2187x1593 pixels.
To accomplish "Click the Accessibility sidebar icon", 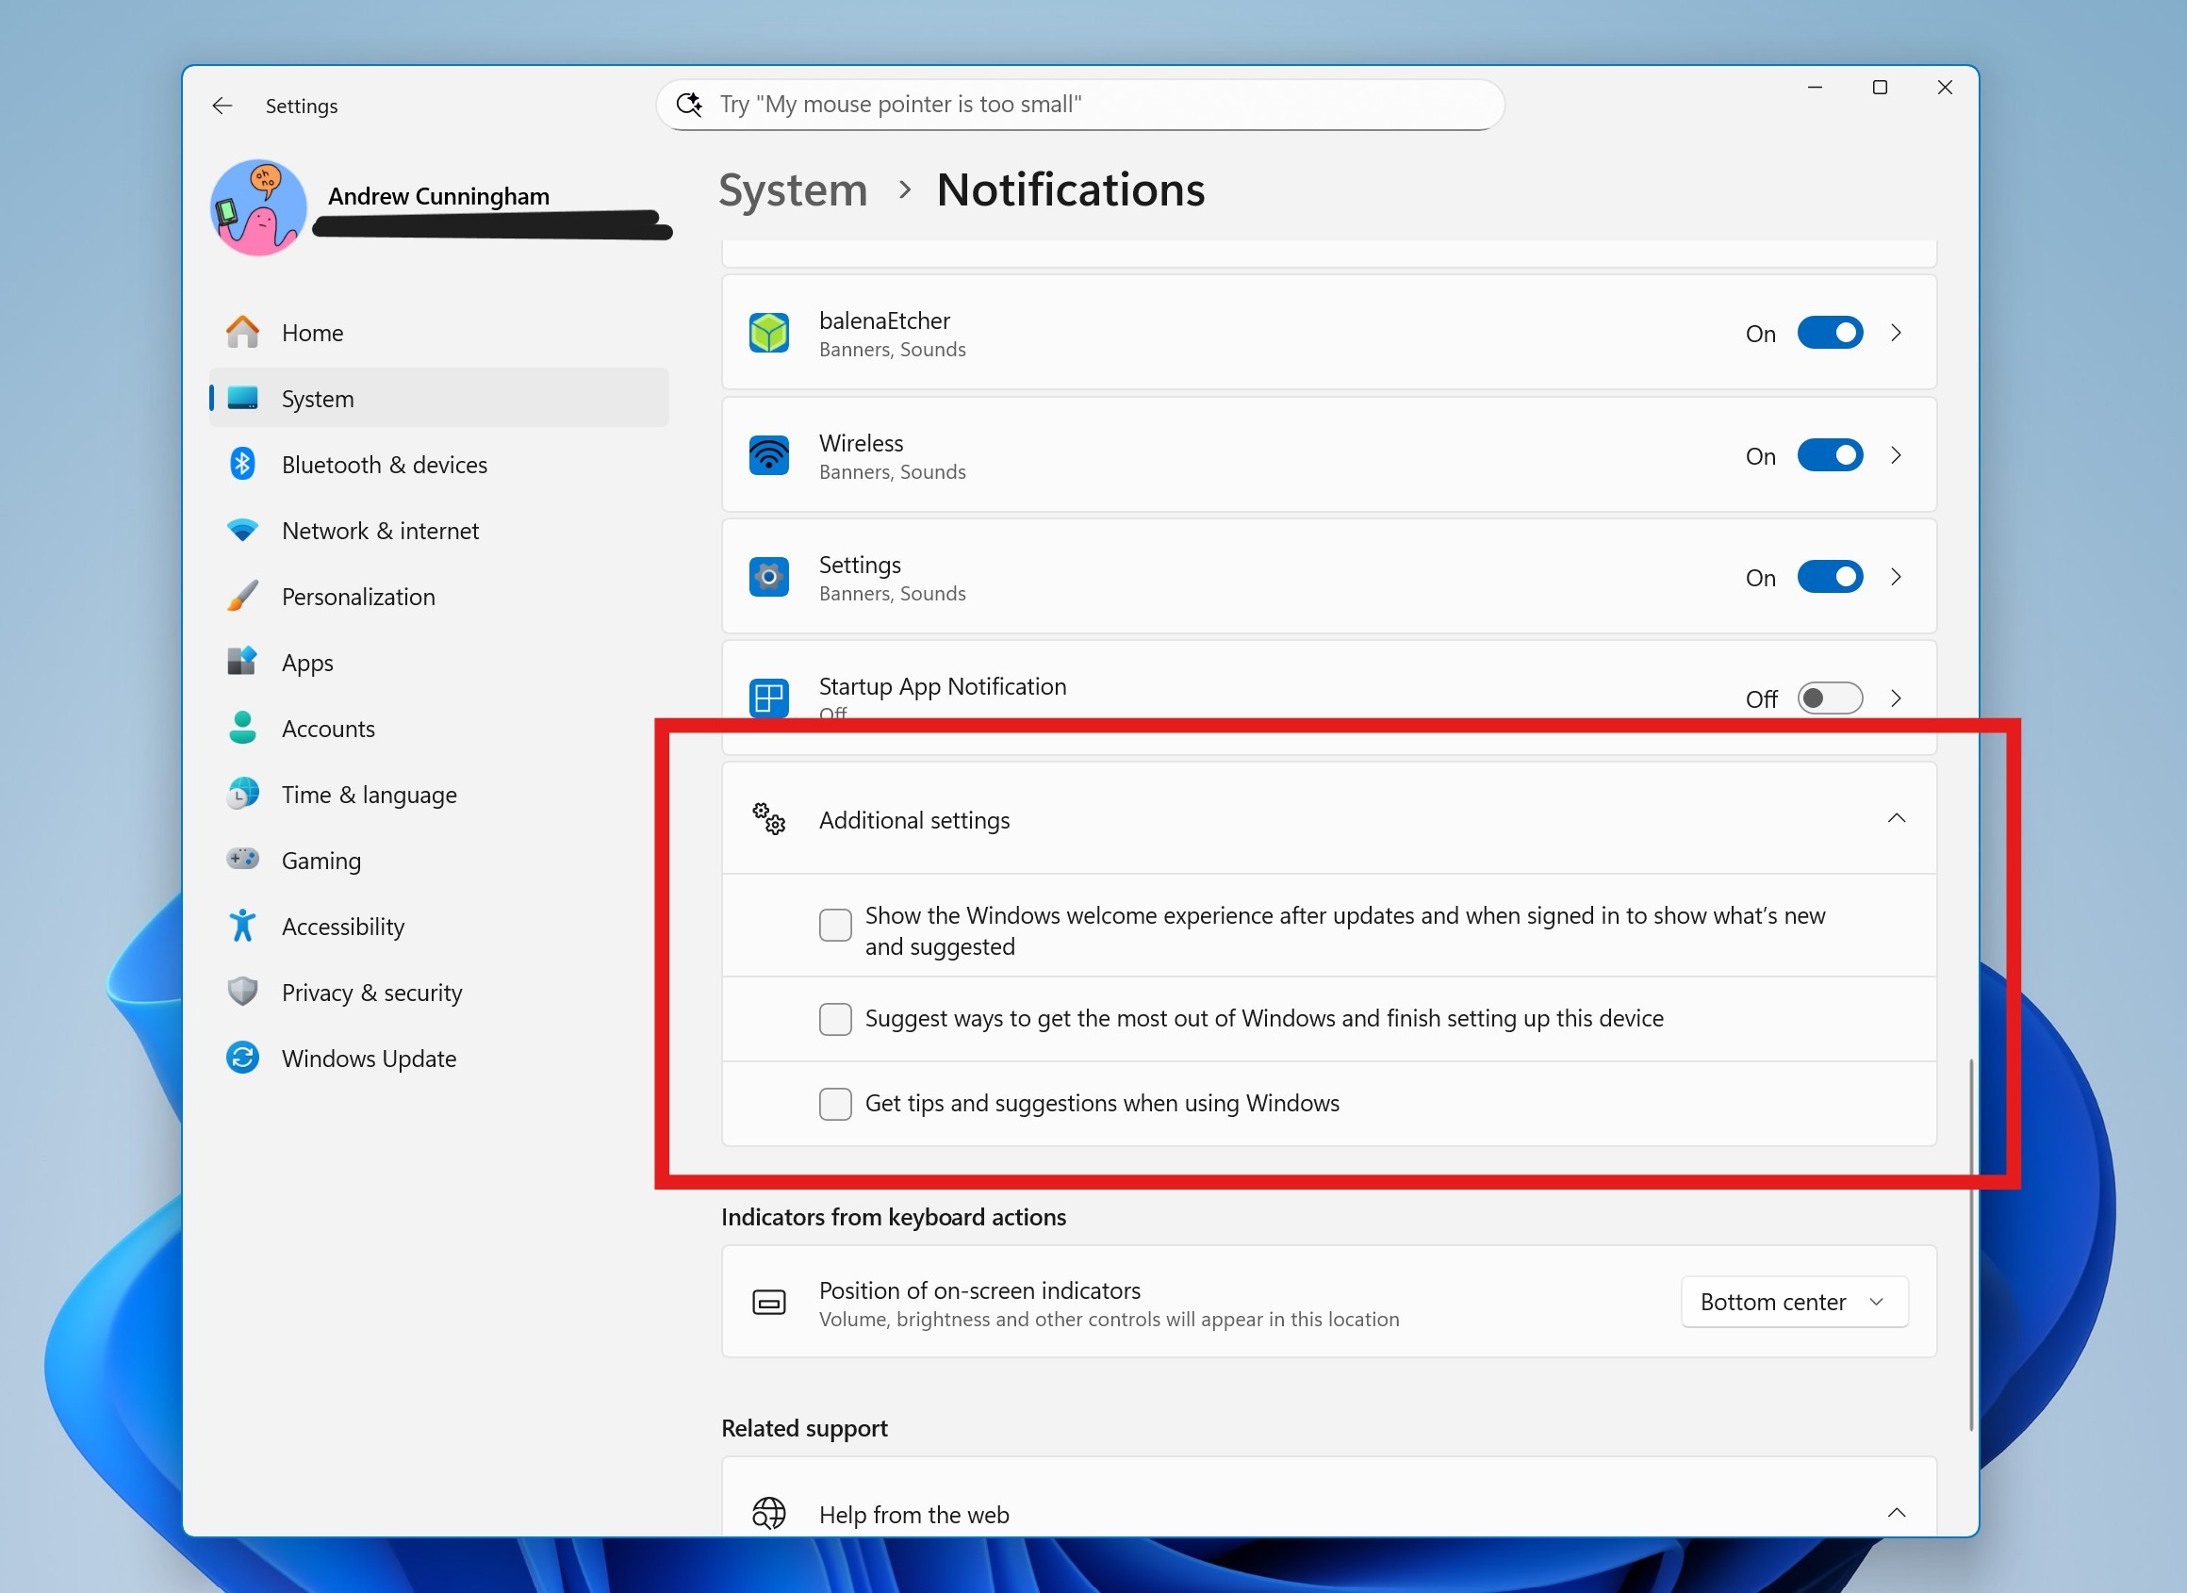I will point(242,927).
